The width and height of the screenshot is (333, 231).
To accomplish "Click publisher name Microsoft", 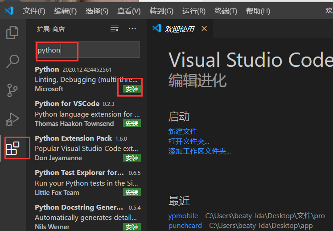I will [x=49, y=89].
